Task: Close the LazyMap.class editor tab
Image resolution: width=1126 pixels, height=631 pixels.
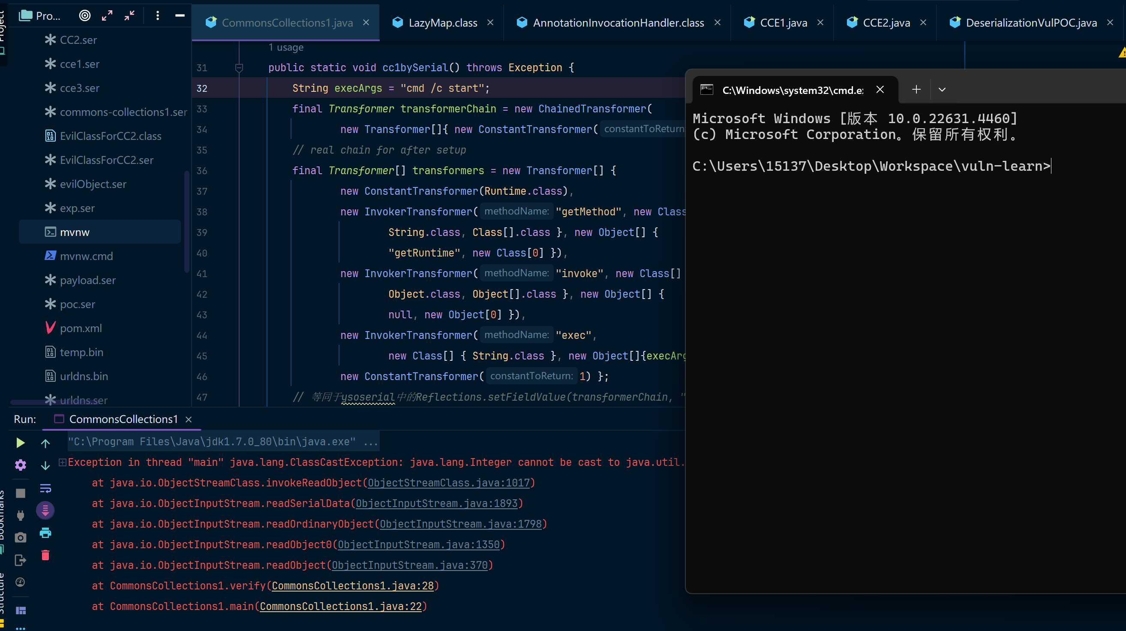Action: pos(490,22)
